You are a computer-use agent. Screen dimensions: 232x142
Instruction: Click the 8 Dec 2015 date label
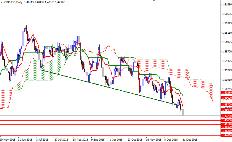tap(171, 140)
